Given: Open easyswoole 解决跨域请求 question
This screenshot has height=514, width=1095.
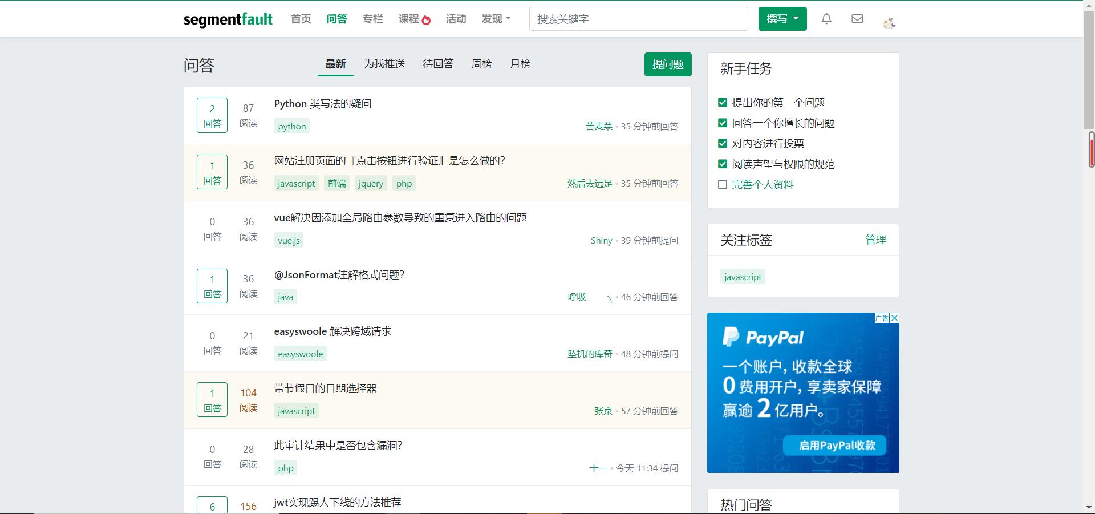Looking at the screenshot, I should 332,331.
